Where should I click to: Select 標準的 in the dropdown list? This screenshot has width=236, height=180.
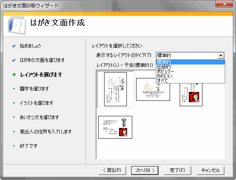click(x=190, y=62)
